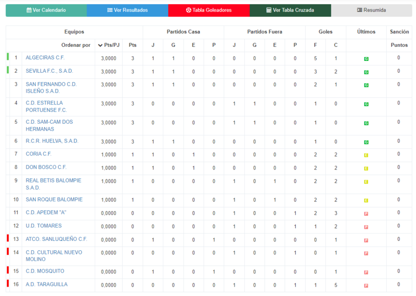Select 1,0000 Pts/PJ value for CORIA C.F.

pos(109,155)
